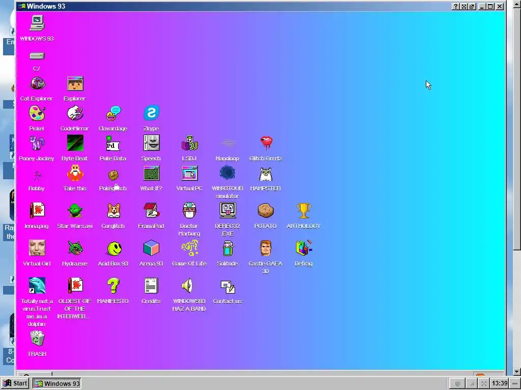Open the TRASH recycle bin

coord(37,338)
